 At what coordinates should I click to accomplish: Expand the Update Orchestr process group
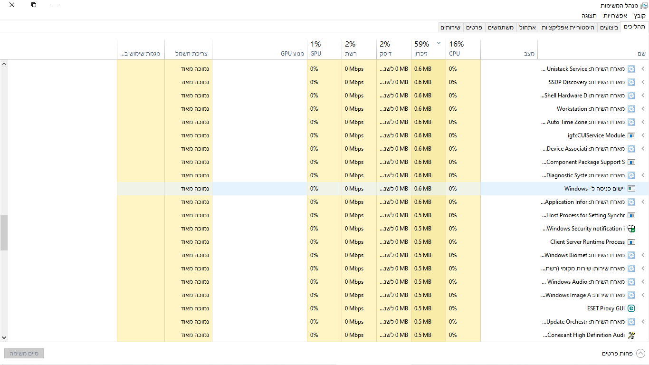[643, 322]
